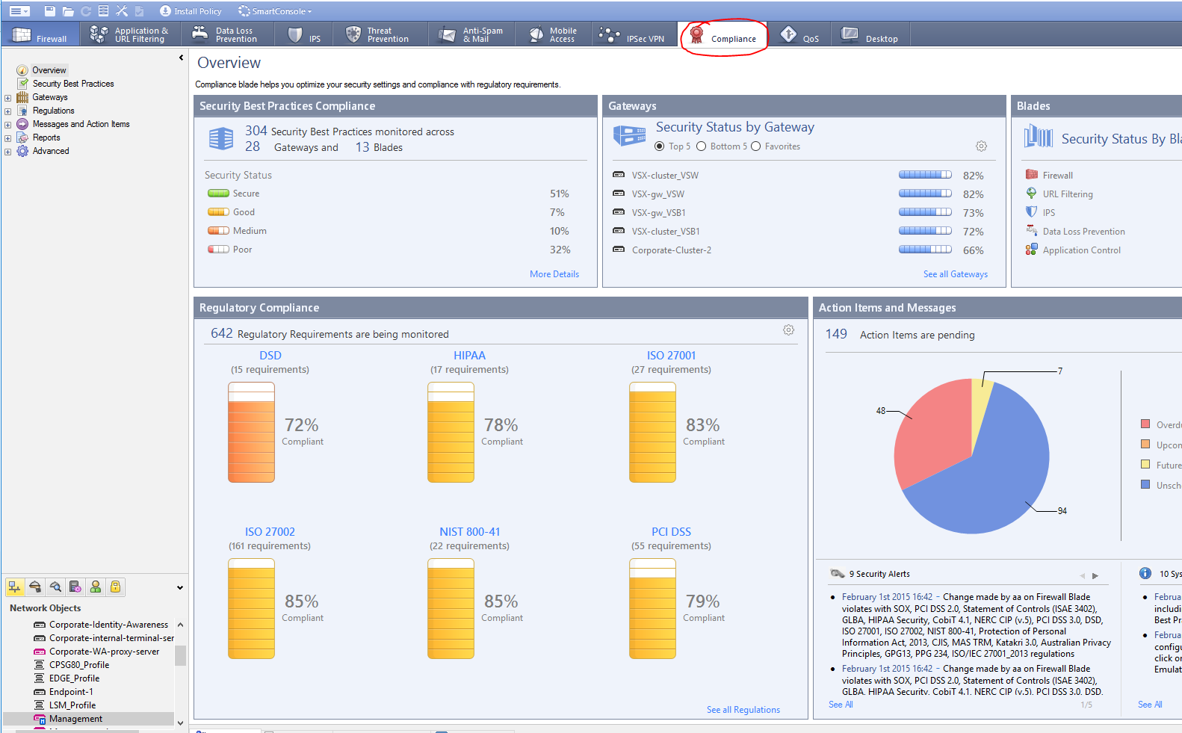Select the Users icon in objects toolbar
Screen dimensions: 1182x733
pos(95,587)
